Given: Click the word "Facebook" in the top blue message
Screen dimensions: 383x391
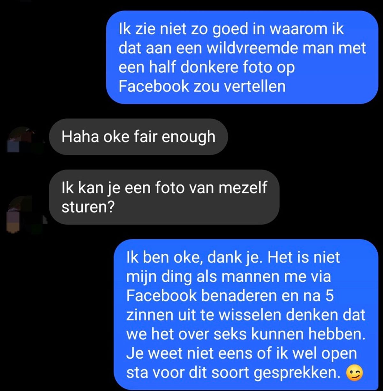Looking at the screenshot, I should tap(154, 86).
